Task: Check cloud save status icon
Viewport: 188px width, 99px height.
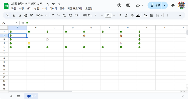Action: point(59,4)
